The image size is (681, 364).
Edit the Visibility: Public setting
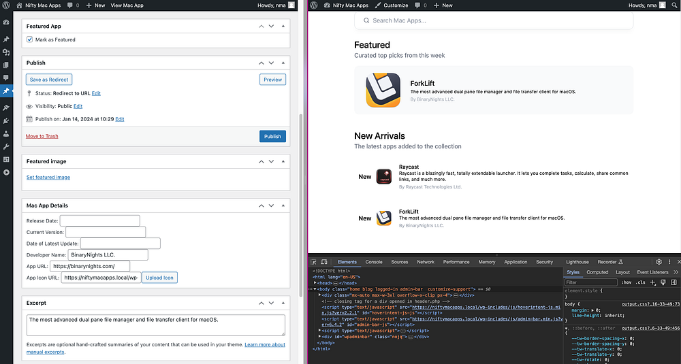78,106
